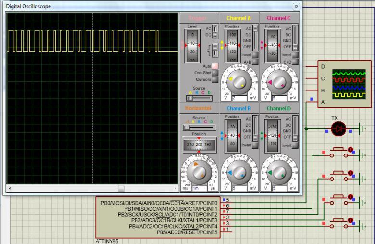Click the Channel C scale value field
This screenshot has height=244, width=375.
(x=279, y=98)
